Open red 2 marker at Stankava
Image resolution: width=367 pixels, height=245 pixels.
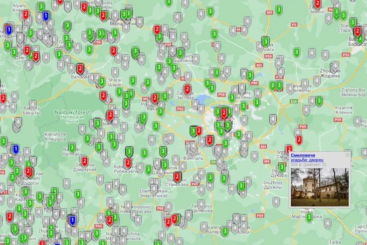[177, 176]
